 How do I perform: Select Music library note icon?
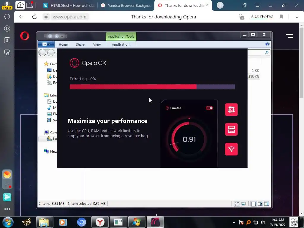(x=50, y=107)
